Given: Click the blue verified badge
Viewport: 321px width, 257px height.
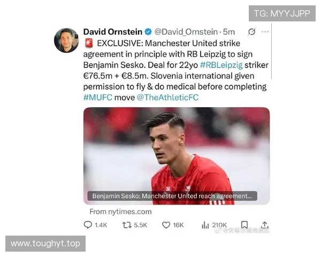Looking at the screenshot, I should pyautogui.click(x=148, y=32).
